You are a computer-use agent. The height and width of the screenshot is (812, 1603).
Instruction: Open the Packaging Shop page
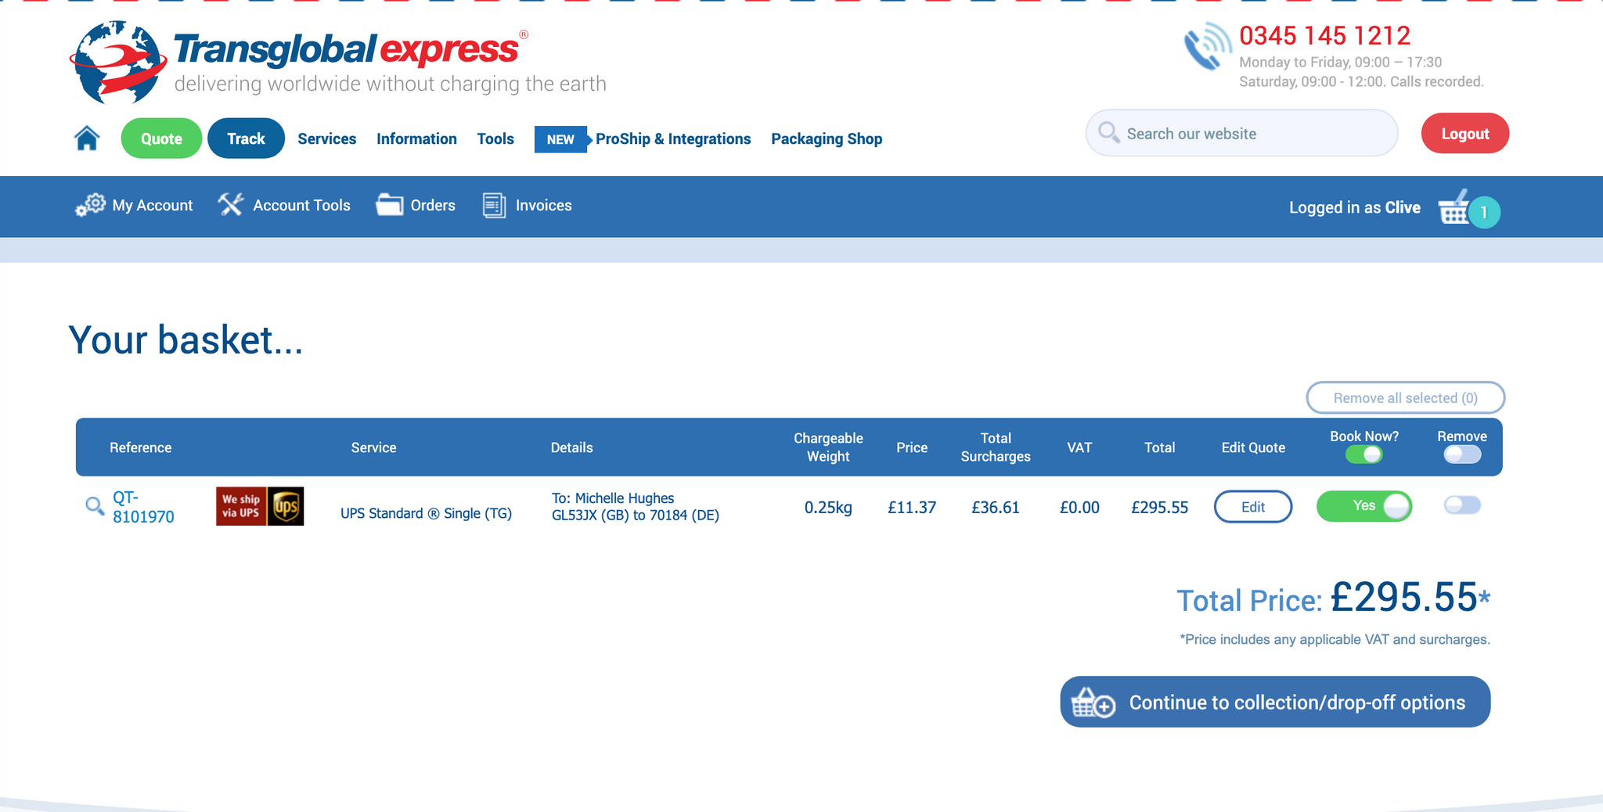827,138
